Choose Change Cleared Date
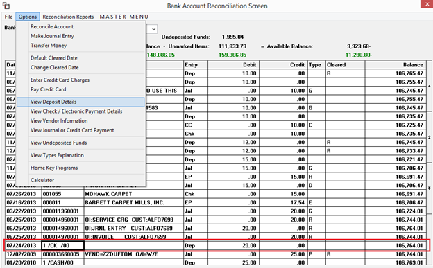This screenshot has height=268, width=433. click(x=54, y=68)
